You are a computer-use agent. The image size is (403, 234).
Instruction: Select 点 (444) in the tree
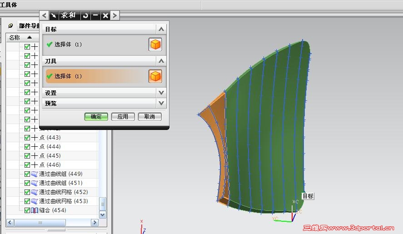tap(50, 147)
